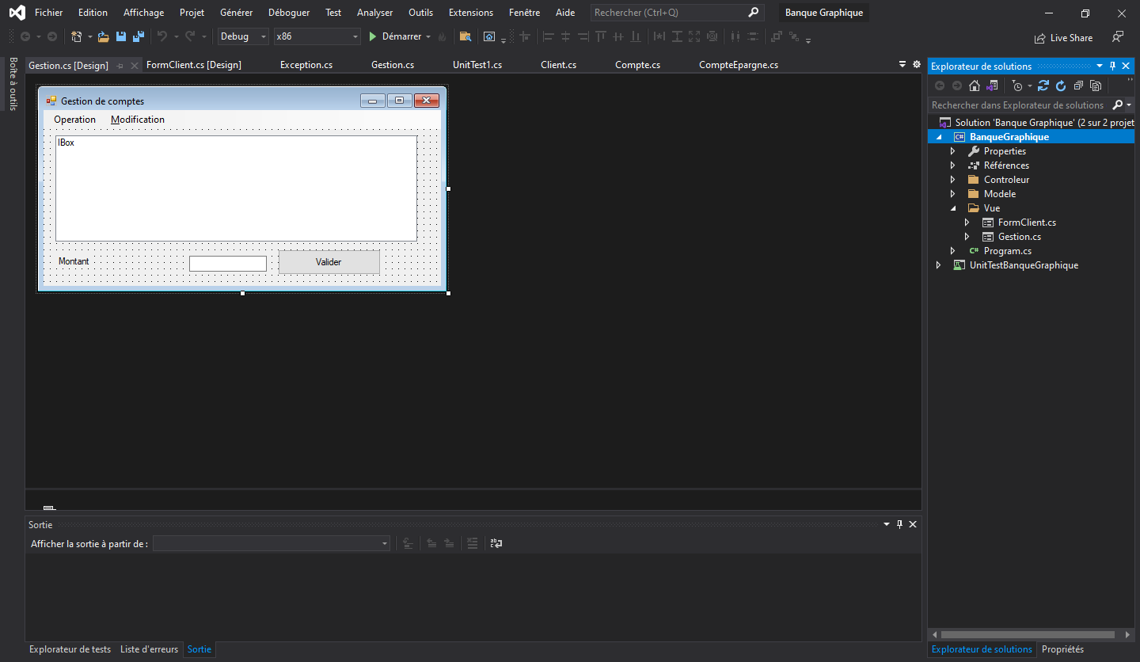Switch to the CompteEpargne.cs tab

(x=739, y=65)
